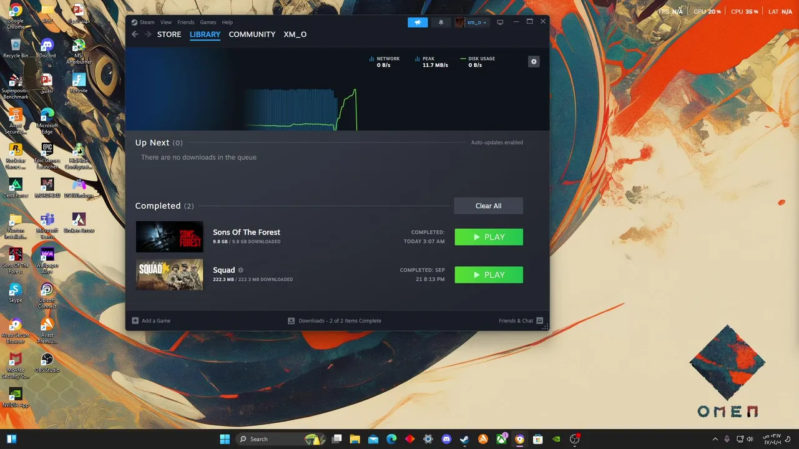Select the OBS Studio desktop icon
Image resolution: width=799 pixels, height=449 pixels.
pyautogui.click(x=47, y=363)
